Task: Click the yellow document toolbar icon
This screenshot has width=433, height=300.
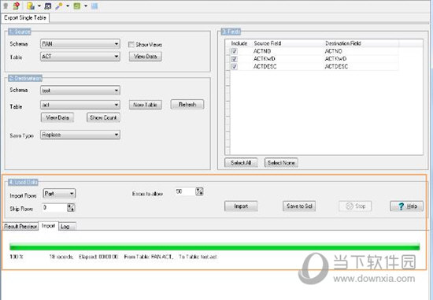Action: pyautogui.click(x=31, y=6)
